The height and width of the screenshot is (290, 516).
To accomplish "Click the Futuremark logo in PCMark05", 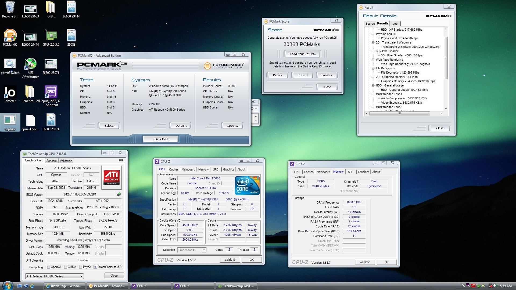I will pos(224,66).
